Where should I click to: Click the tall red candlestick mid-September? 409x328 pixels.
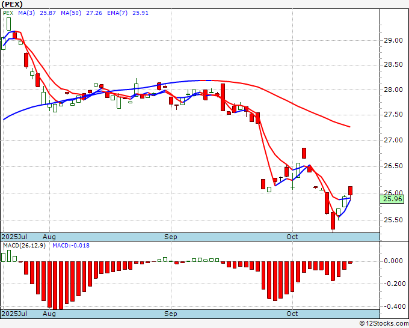(223, 97)
